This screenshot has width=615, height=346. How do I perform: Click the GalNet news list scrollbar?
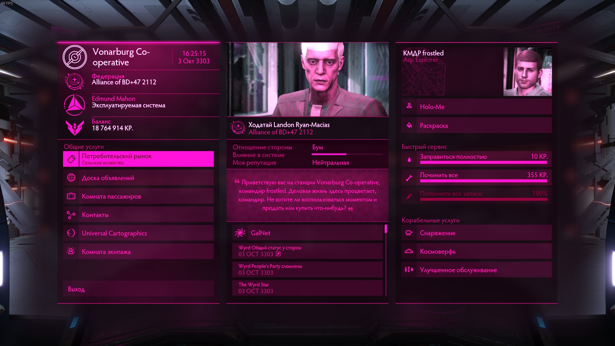[x=386, y=260]
